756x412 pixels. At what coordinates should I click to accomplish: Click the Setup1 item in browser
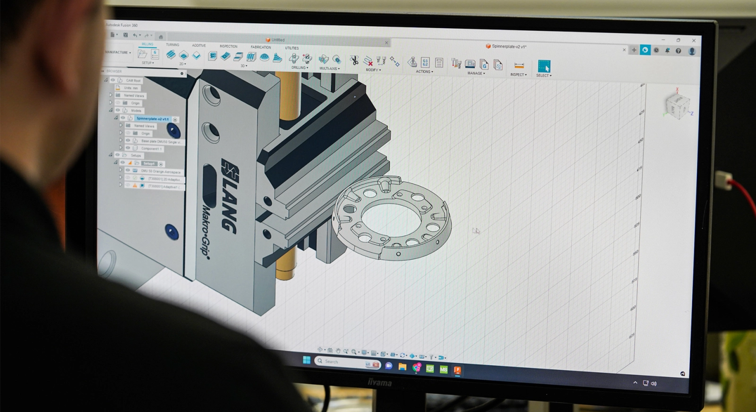click(148, 163)
